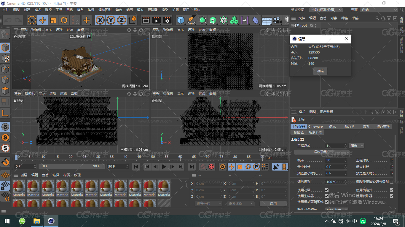Open the Deformer blue bend icon

256,20
